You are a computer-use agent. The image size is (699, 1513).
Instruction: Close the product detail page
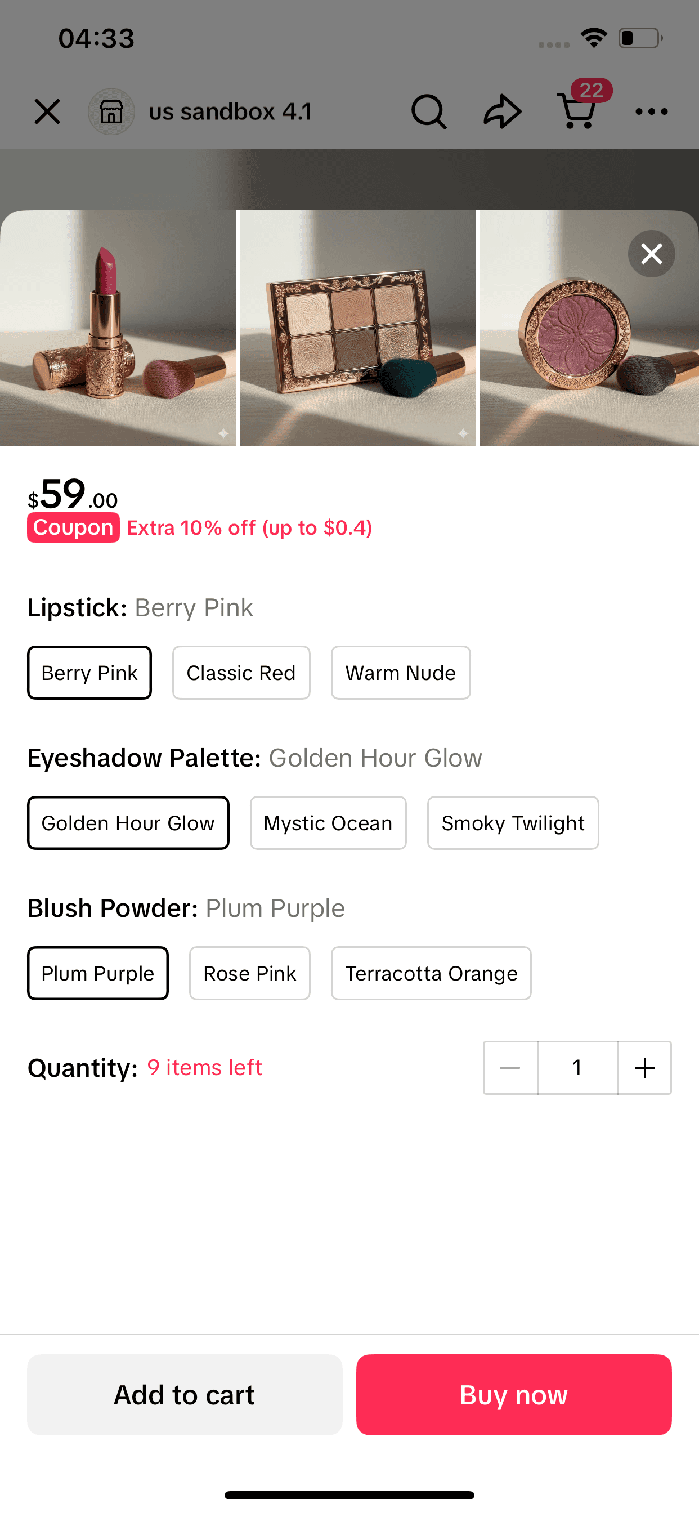48,111
